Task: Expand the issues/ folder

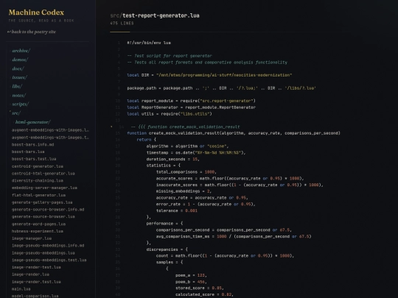Action: 20,77
